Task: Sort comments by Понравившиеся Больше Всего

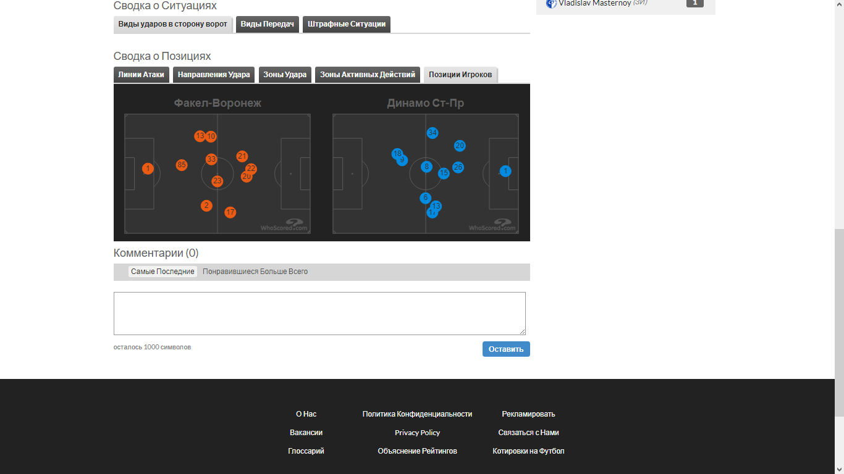Action: [x=255, y=272]
